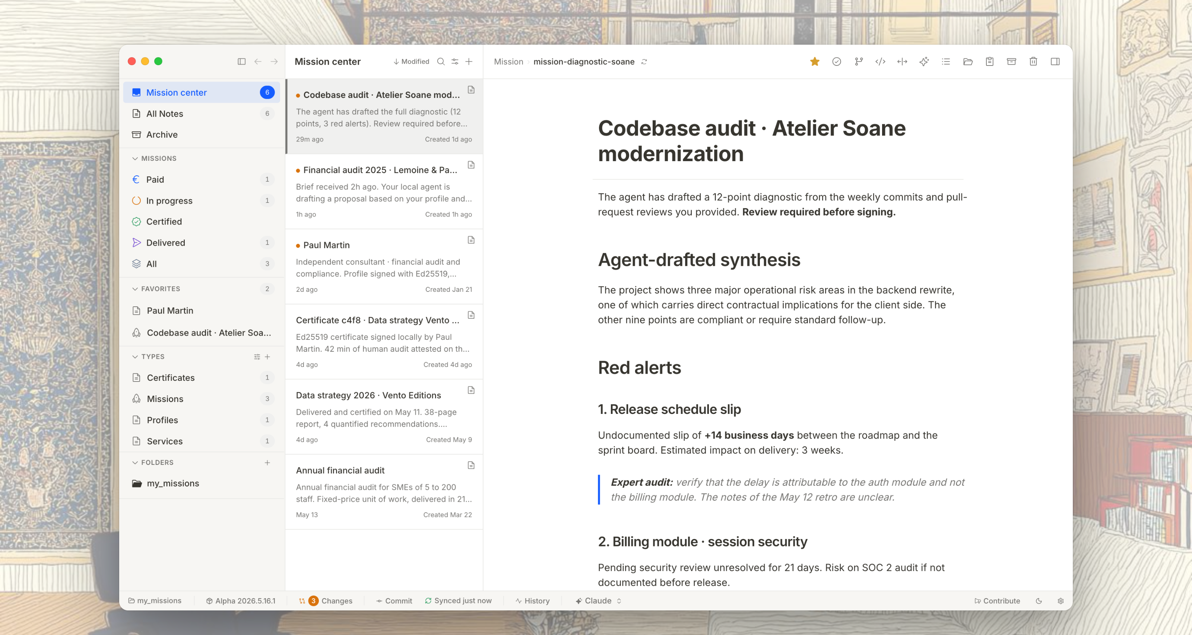The width and height of the screenshot is (1192, 635).
Task: Open Codebase audit favorite in sidebar
Action: [x=201, y=333]
